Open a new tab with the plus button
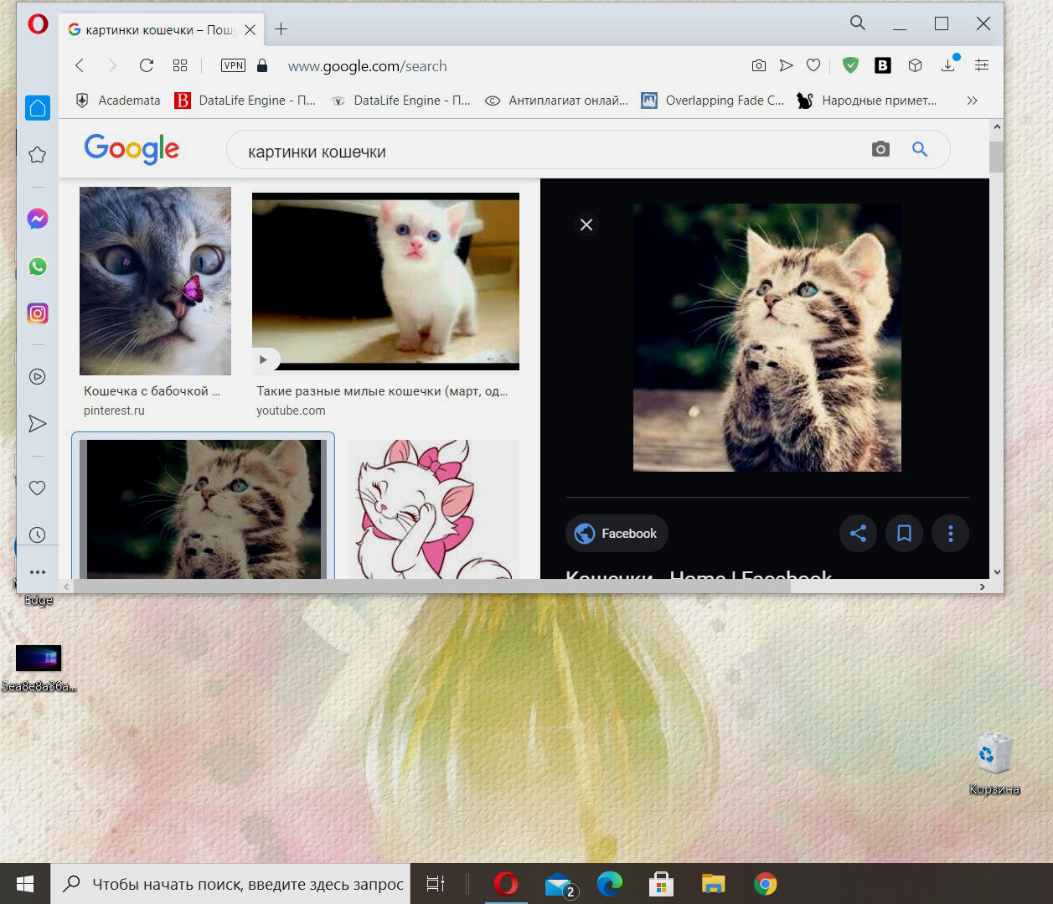 [x=281, y=29]
